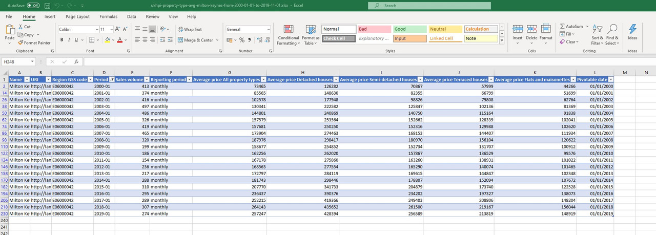Click the Decrease Font Size icon

125,29
